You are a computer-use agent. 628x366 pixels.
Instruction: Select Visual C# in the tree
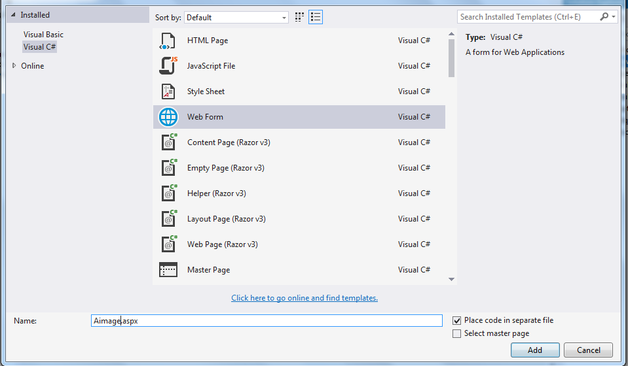click(39, 47)
